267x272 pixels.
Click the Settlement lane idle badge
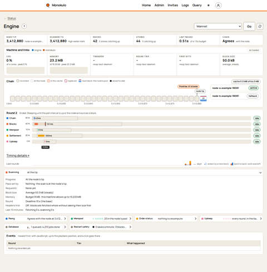pos(257,136)
